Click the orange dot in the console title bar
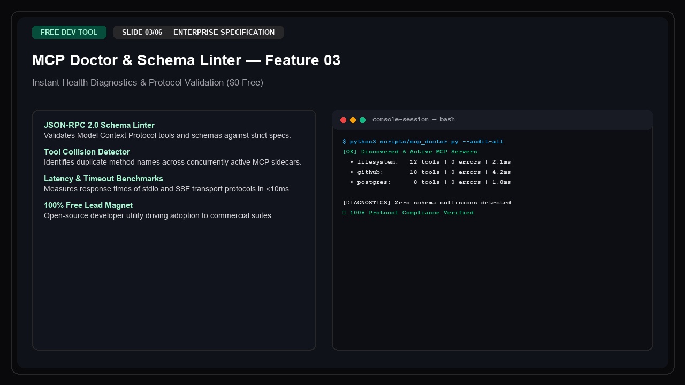685x385 pixels. click(x=353, y=120)
